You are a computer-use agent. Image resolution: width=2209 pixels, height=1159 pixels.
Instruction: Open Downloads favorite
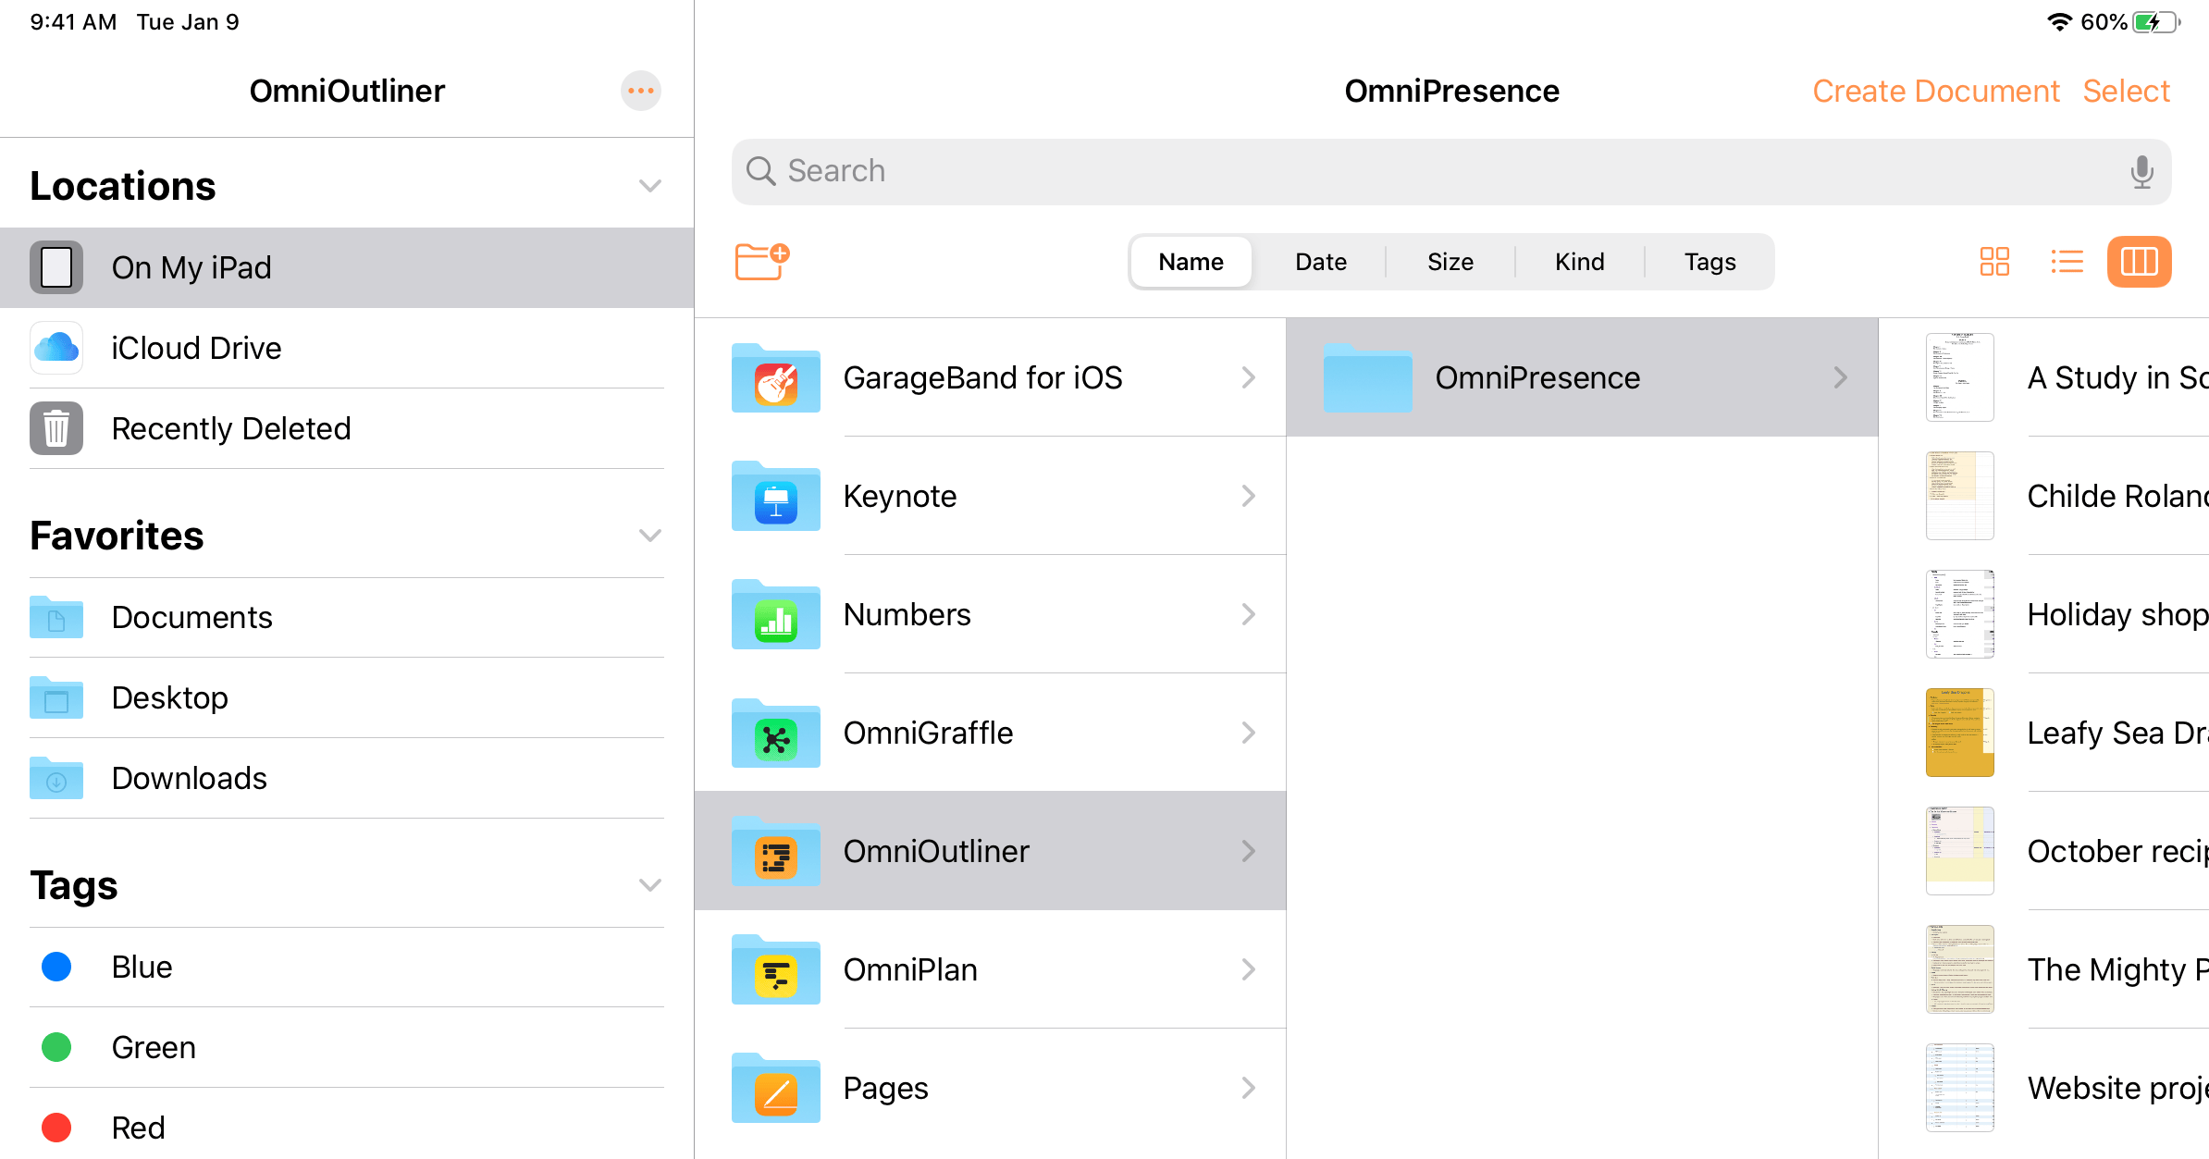click(347, 778)
